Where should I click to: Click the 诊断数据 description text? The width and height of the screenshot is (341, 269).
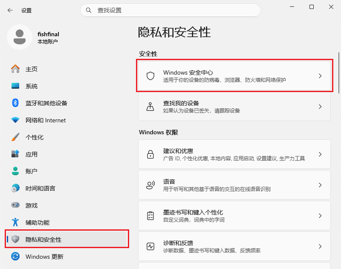[212, 251]
